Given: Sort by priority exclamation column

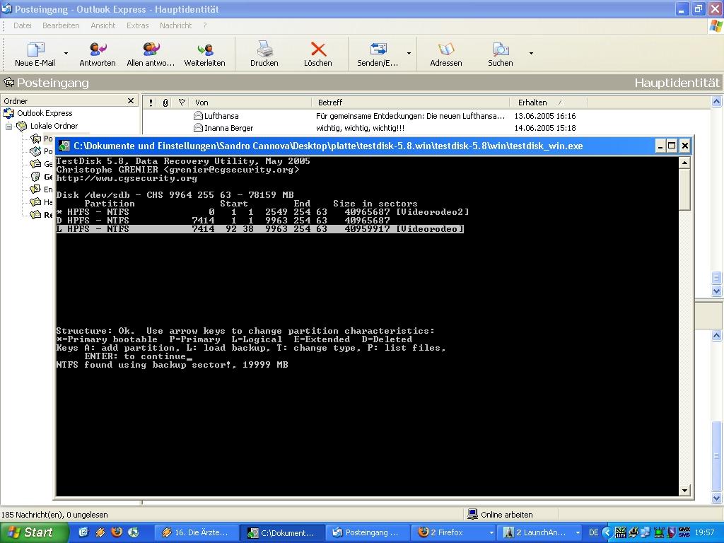Looking at the screenshot, I should (x=151, y=103).
